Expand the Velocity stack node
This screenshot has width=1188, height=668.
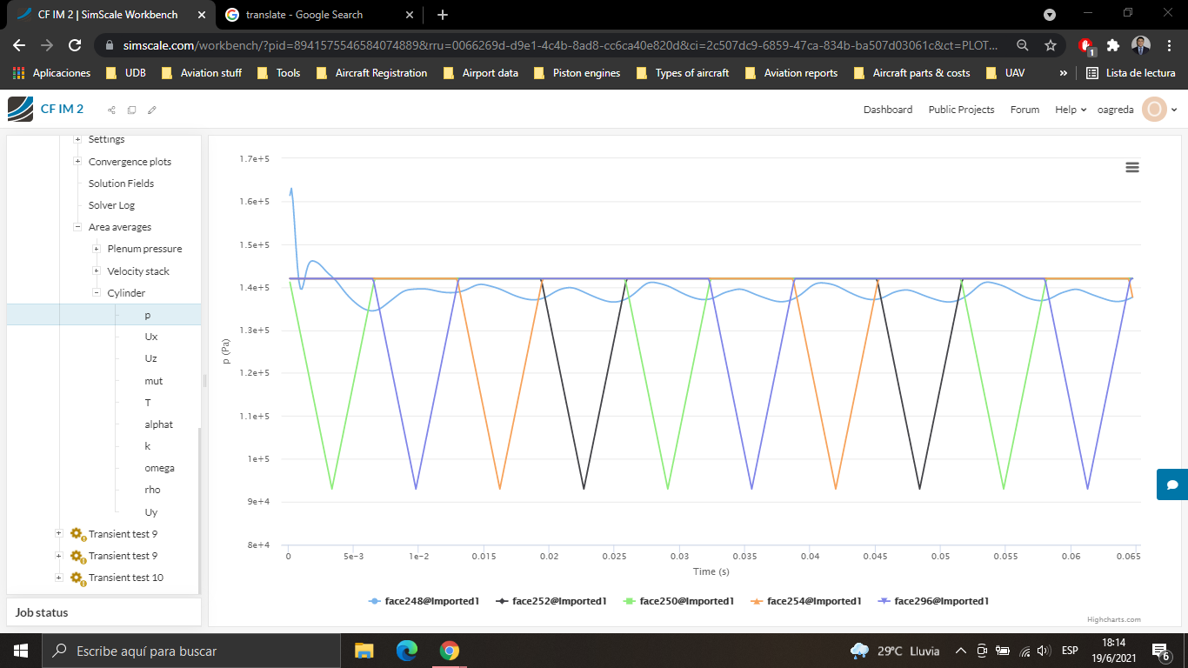(x=97, y=271)
